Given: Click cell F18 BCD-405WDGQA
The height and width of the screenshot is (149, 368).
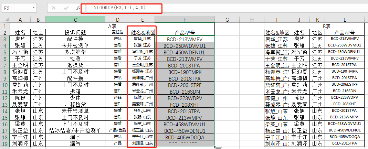Looking at the screenshot, I should 185,137.
